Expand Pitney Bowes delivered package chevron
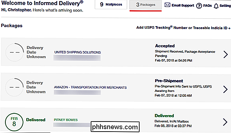 (x=225, y=122)
